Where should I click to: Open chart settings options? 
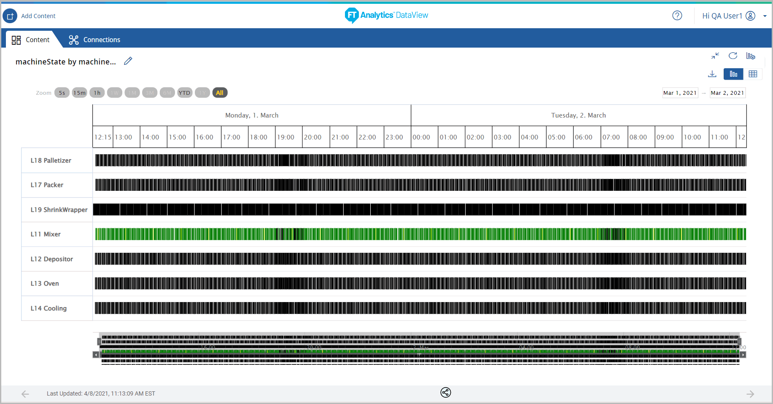(751, 56)
